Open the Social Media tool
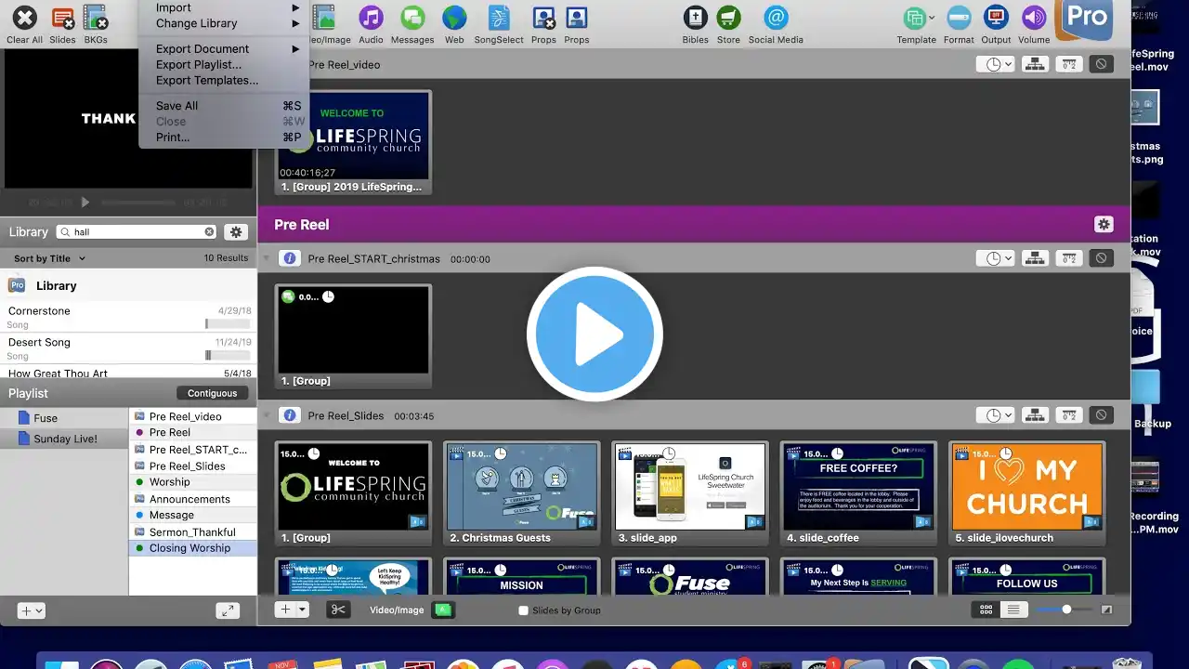The height and width of the screenshot is (669, 1189). coord(776,18)
